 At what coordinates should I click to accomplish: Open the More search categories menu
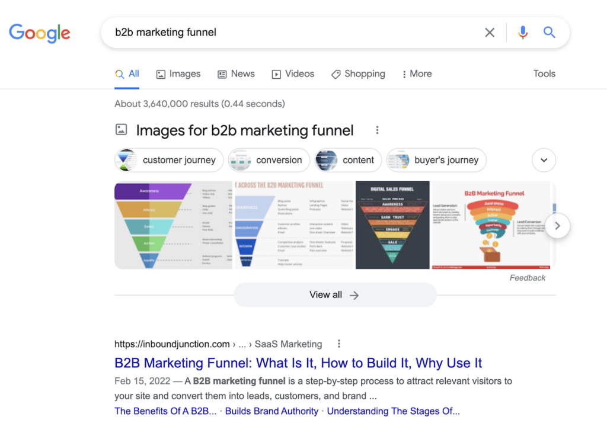[x=416, y=74]
